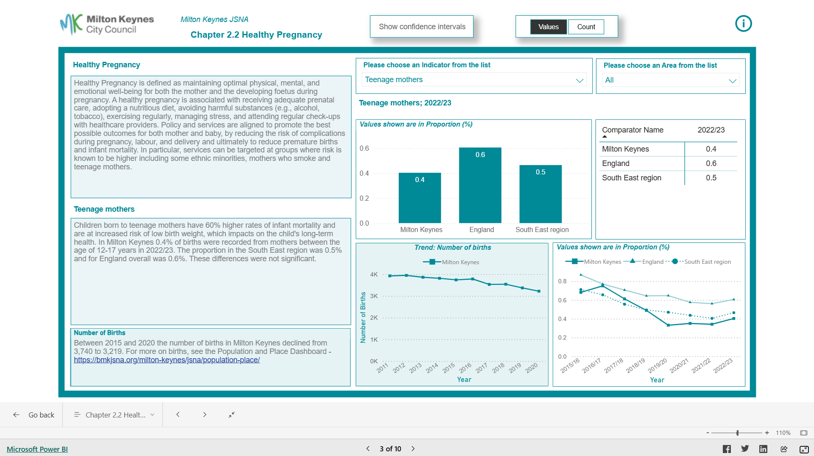Toggle England series in proportion legend
This screenshot has height=456, width=814.
click(x=644, y=262)
